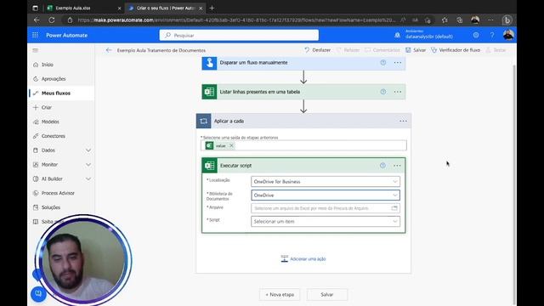The height and width of the screenshot is (306, 544).
Task: Show help for Executar script action
Action: pos(382,166)
